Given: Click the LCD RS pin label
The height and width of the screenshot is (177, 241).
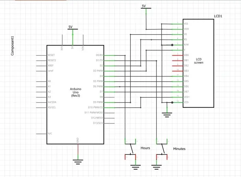Looking at the screenshot, I should 185,39.
